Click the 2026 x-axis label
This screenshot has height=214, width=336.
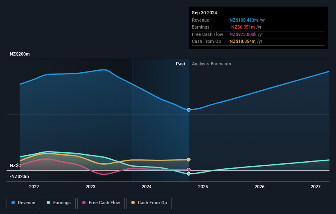(x=259, y=187)
